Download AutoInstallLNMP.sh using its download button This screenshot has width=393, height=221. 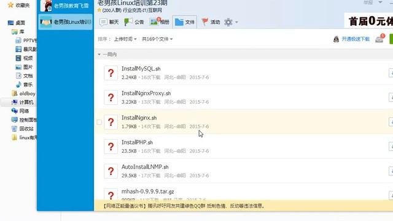tap(391, 171)
